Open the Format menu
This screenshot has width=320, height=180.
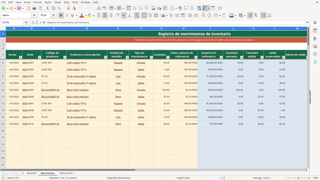(x=37, y=2)
